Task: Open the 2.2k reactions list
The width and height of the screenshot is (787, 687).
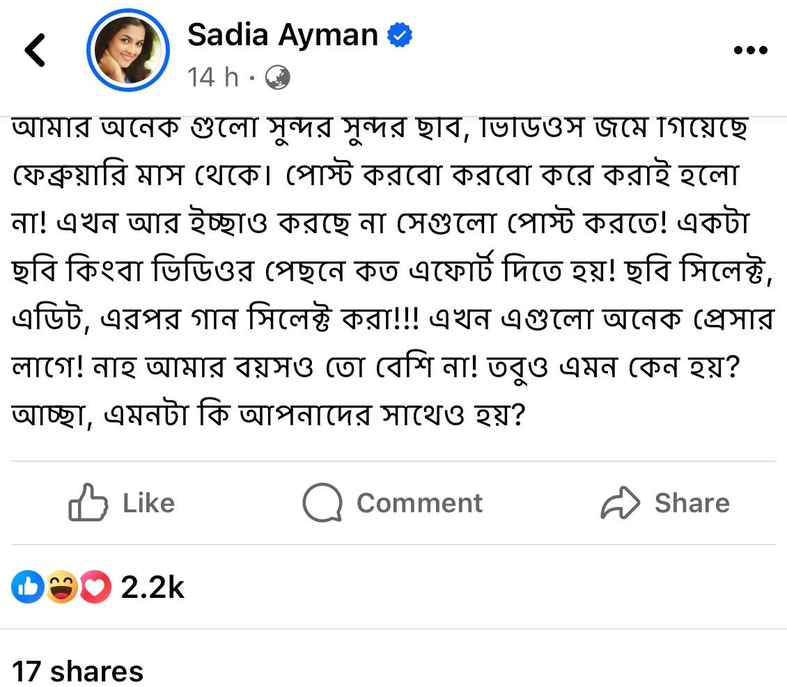Action: coord(153,588)
